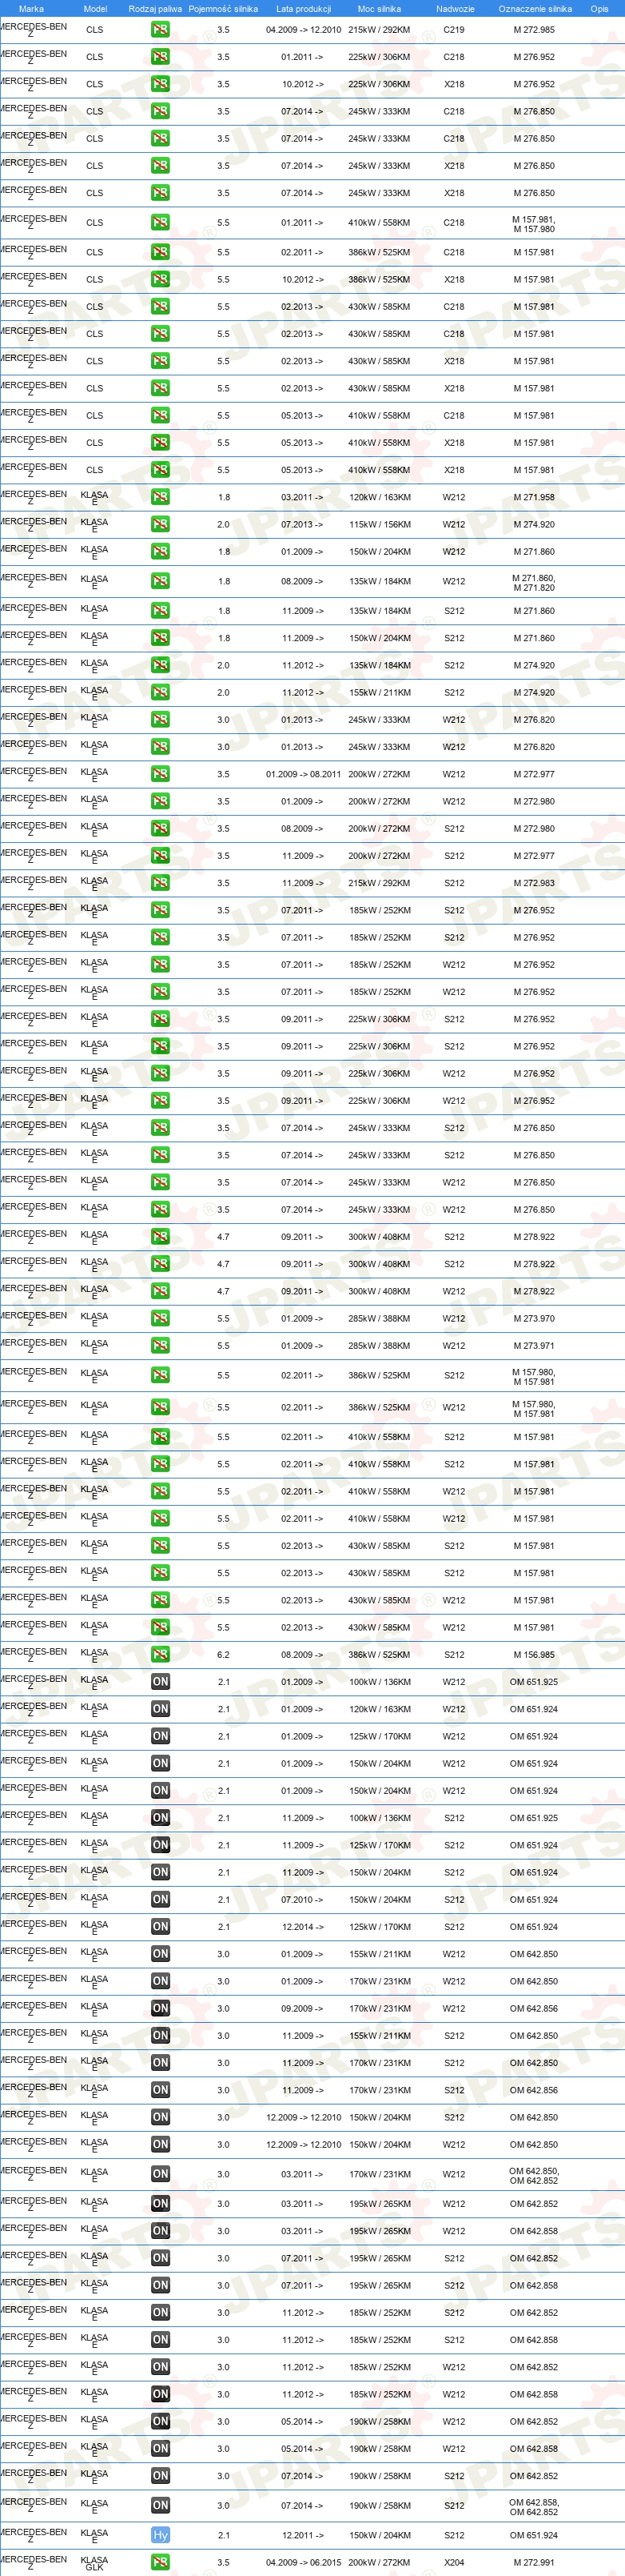
Task: Select power value 115kW / 156KM
Action: pos(380,524)
